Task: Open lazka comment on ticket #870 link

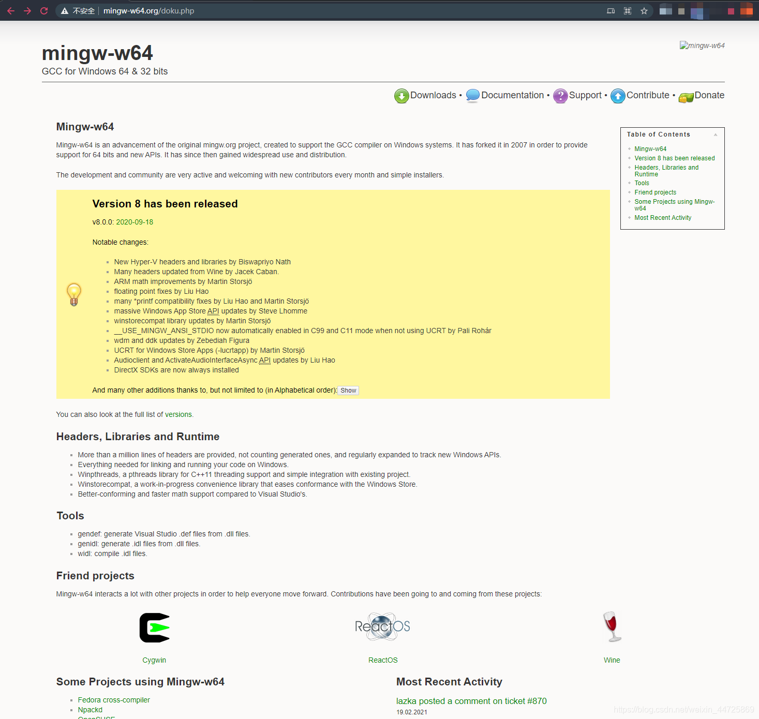Action: 471,701
